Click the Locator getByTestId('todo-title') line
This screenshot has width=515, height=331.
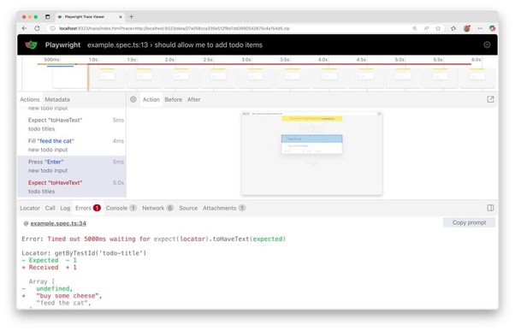(x=84, y=253)
